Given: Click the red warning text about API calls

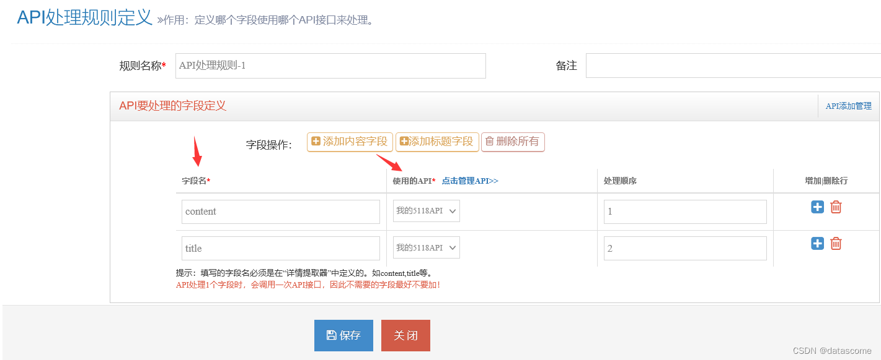Looking at the screenshot, I should 308,285.
